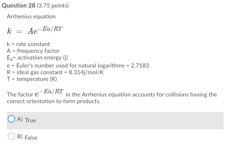Click the 'k = rate constant' definition line
This screenshot has width=234, height=151.
(28, 44)
